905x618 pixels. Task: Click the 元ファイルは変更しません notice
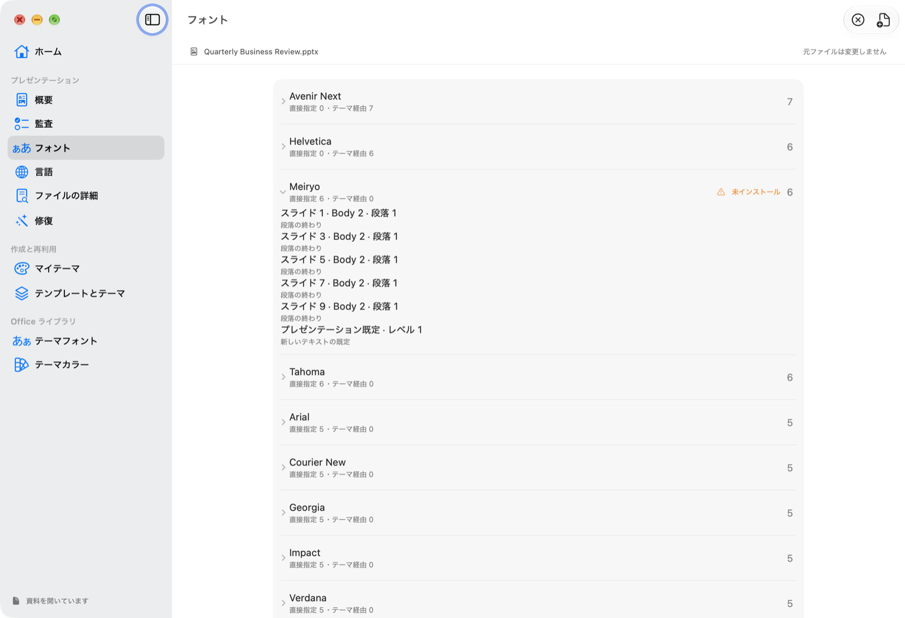point(844,51)
